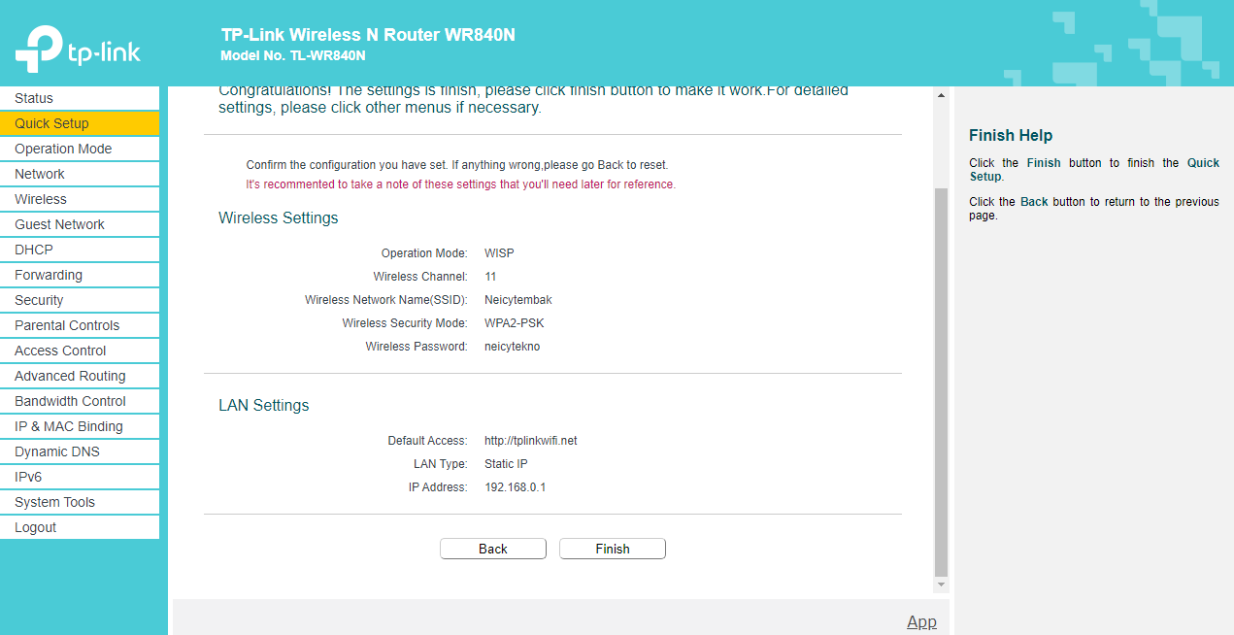Click the SSID value Neicytembak

point(518,300)
